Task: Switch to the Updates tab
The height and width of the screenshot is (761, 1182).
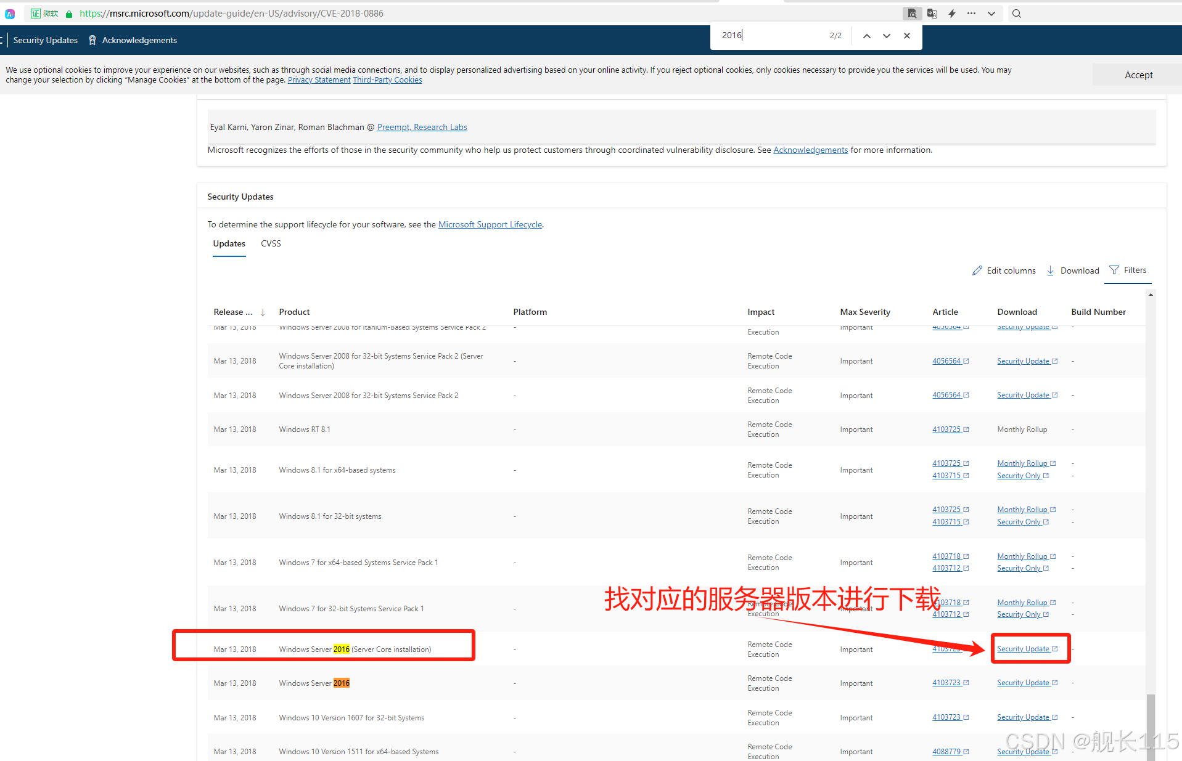Action: [x=229, y=244]
